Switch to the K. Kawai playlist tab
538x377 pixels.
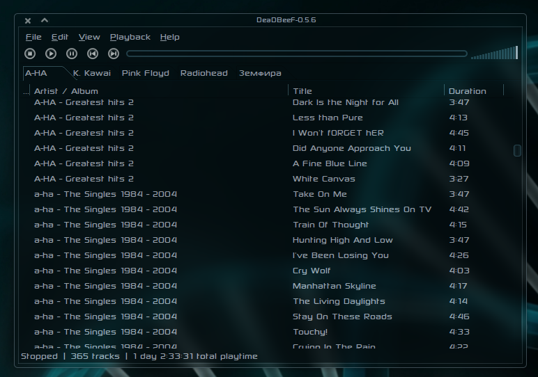pos(92,73)
